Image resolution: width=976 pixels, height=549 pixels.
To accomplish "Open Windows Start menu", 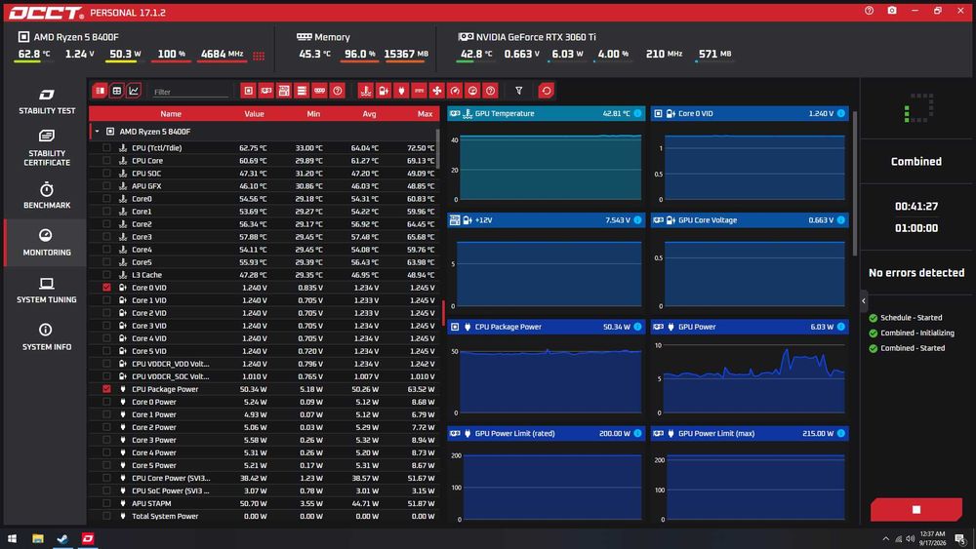I will [12, 538].
